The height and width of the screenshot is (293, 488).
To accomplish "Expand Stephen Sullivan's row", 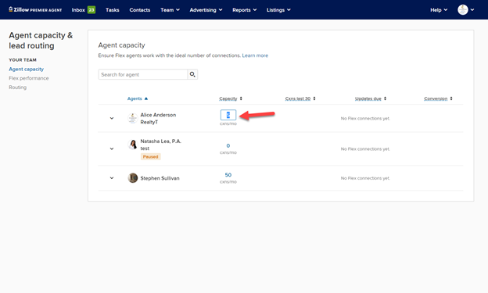I will point(112,178).
